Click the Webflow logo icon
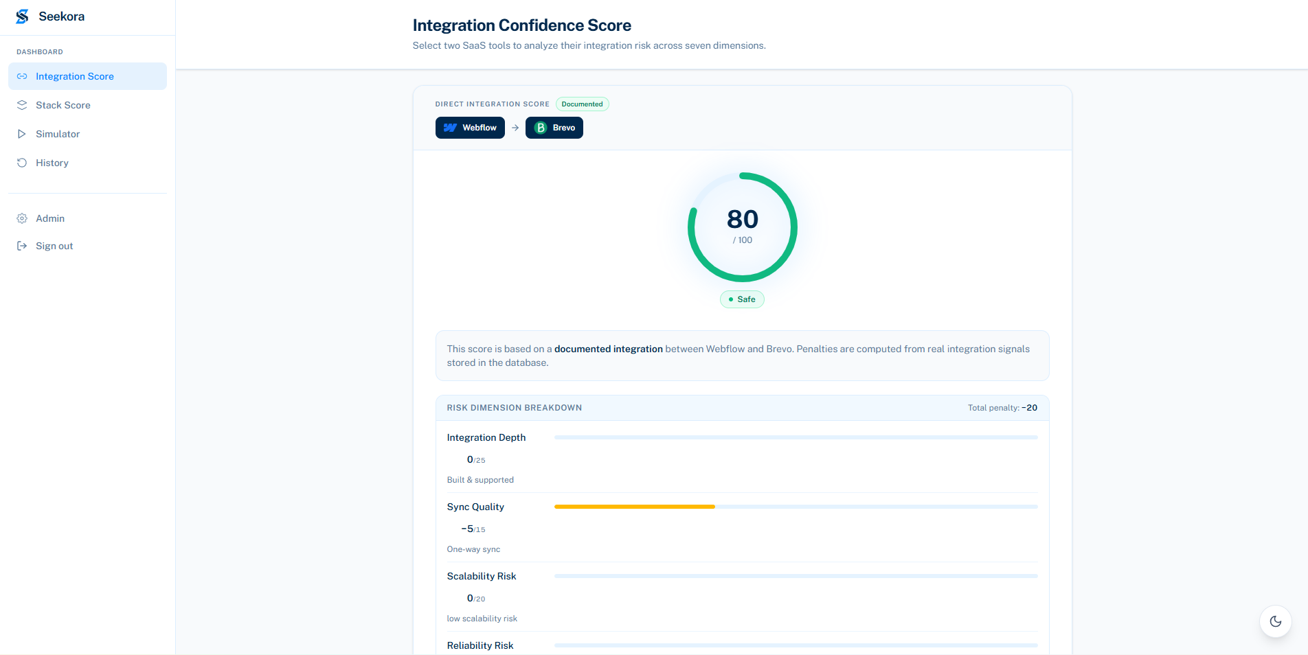The height and width of the screenshot is (655, 1308). 450,128
